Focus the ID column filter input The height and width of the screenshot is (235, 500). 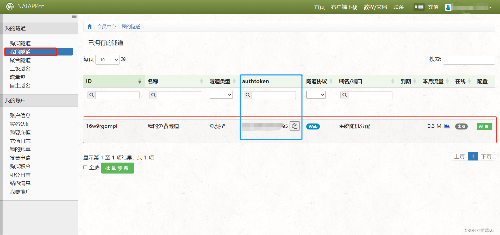(x=117, y=95)
